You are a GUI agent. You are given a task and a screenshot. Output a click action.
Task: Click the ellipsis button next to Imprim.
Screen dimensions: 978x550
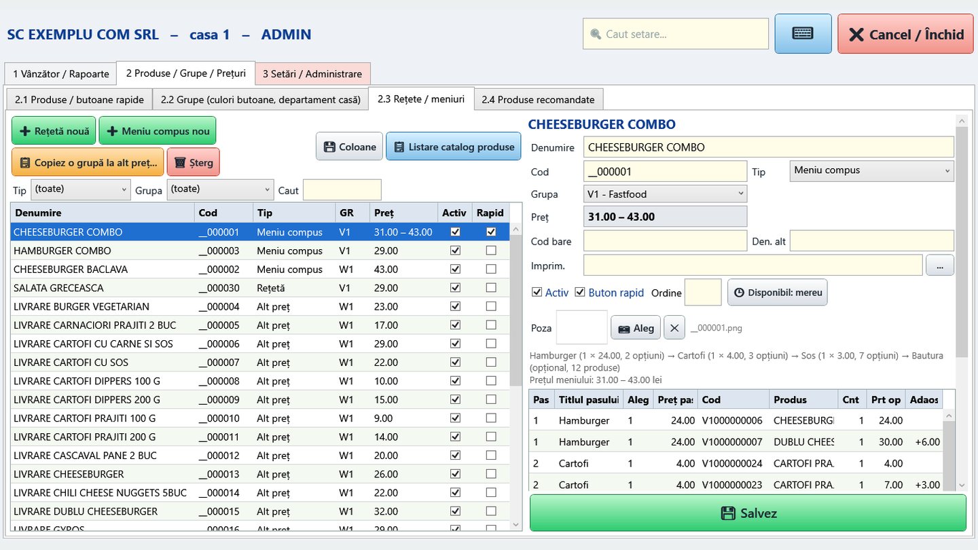(939, 265)
